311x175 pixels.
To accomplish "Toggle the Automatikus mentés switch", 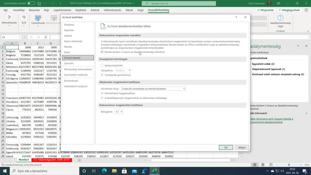I will pyautogui.click(x=31, y=3).
